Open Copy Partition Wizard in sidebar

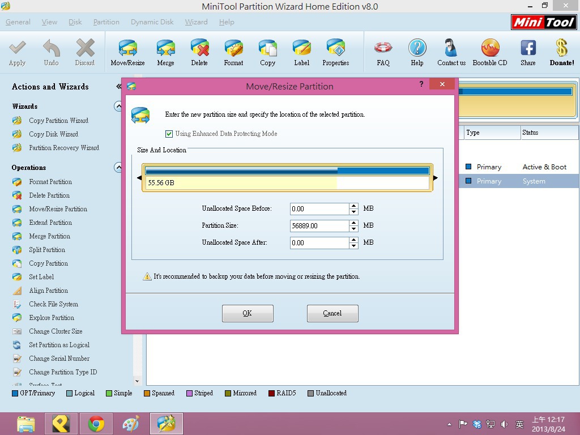click(x=58, y=121)
